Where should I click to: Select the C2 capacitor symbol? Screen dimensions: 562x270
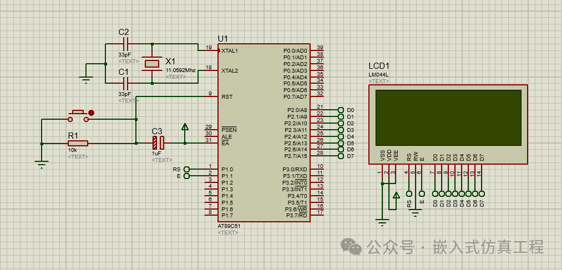click(x=125, y=43)
